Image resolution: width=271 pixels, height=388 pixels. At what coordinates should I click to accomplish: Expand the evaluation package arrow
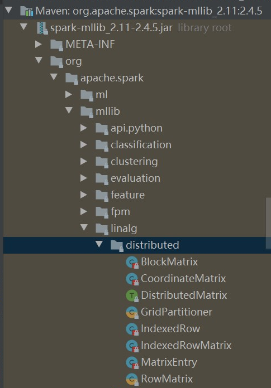click(x=84, y=178)
